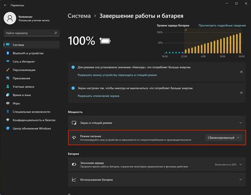Open Персонализация settings
Image resolution: width=251 pixels, height=195 pixels.
[32, 70]
